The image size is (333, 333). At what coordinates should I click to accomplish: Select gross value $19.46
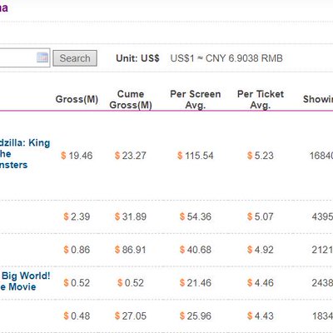click(x=77, y=156)
